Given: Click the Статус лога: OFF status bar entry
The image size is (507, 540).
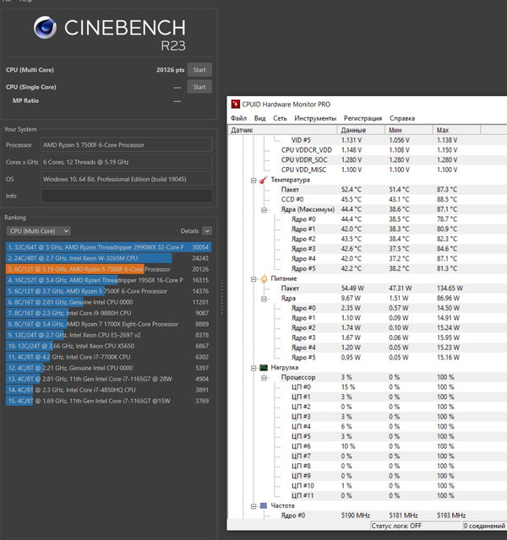Looking at the screenshot, I should [x=416, y=526].
